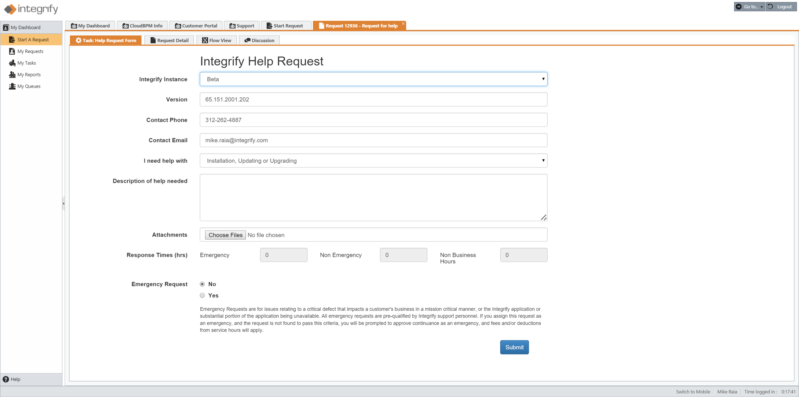Image resolution: width=799 pixels, height=397 pixels.
Task: Click the No file chosen text
Action: pyautogui.click(x=266, y=235)
